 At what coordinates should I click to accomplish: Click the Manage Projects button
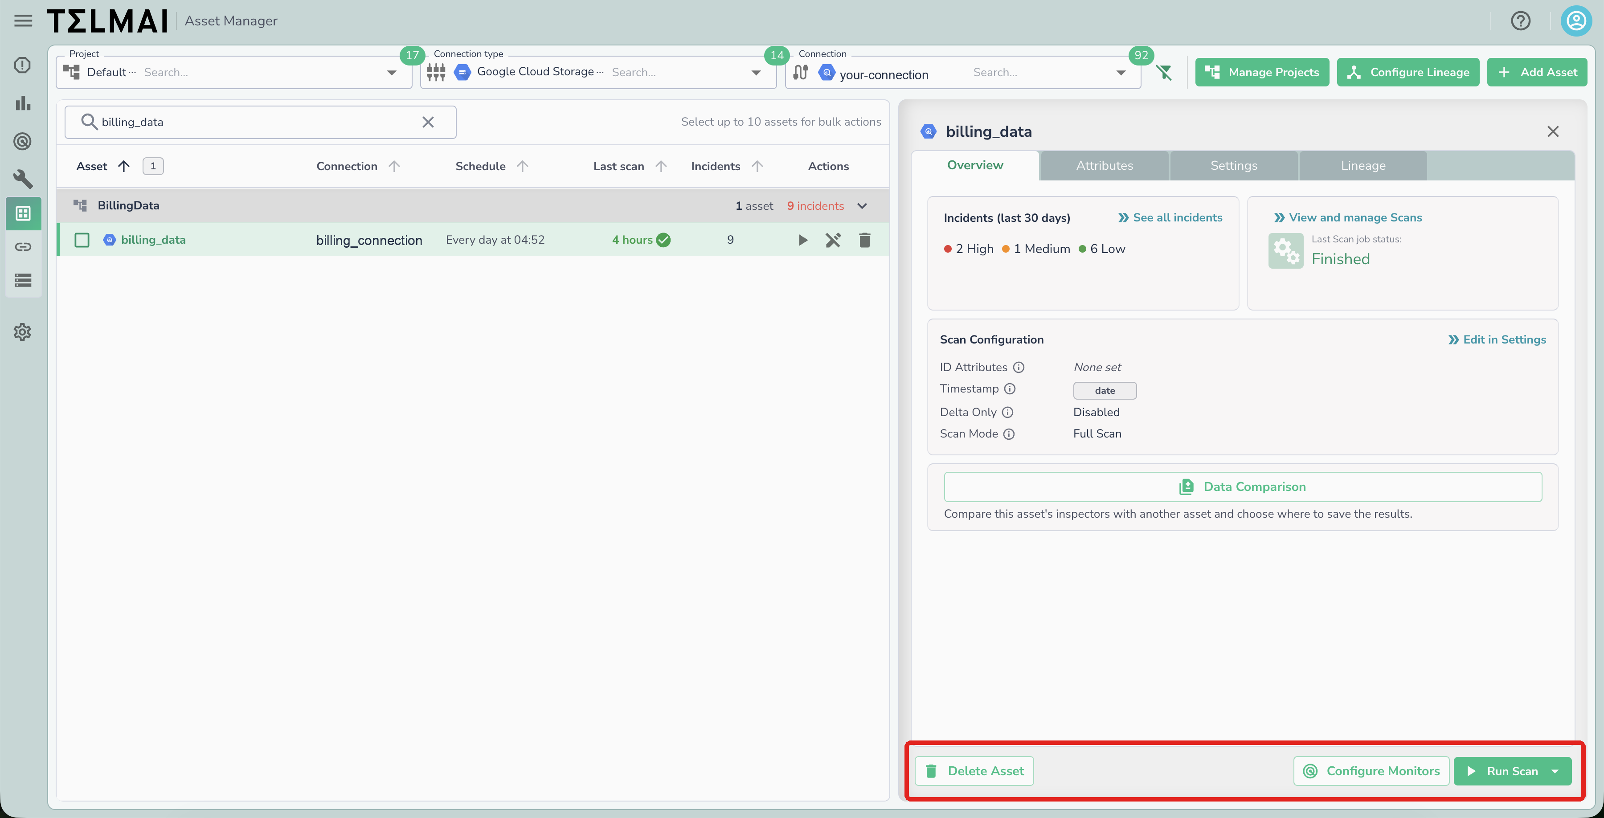point(1262,73)
